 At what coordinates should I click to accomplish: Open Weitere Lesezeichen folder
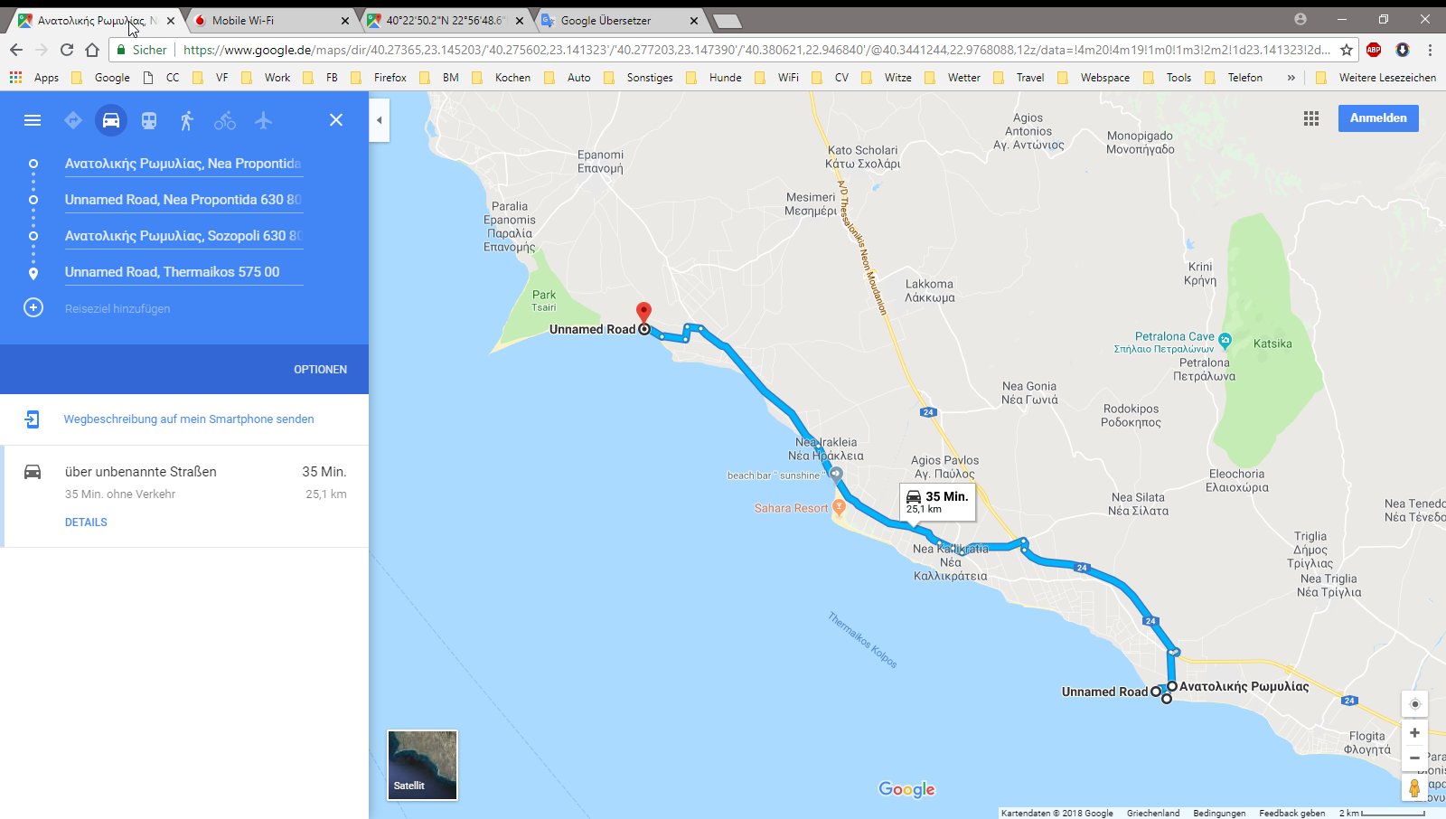[1376, 78]
